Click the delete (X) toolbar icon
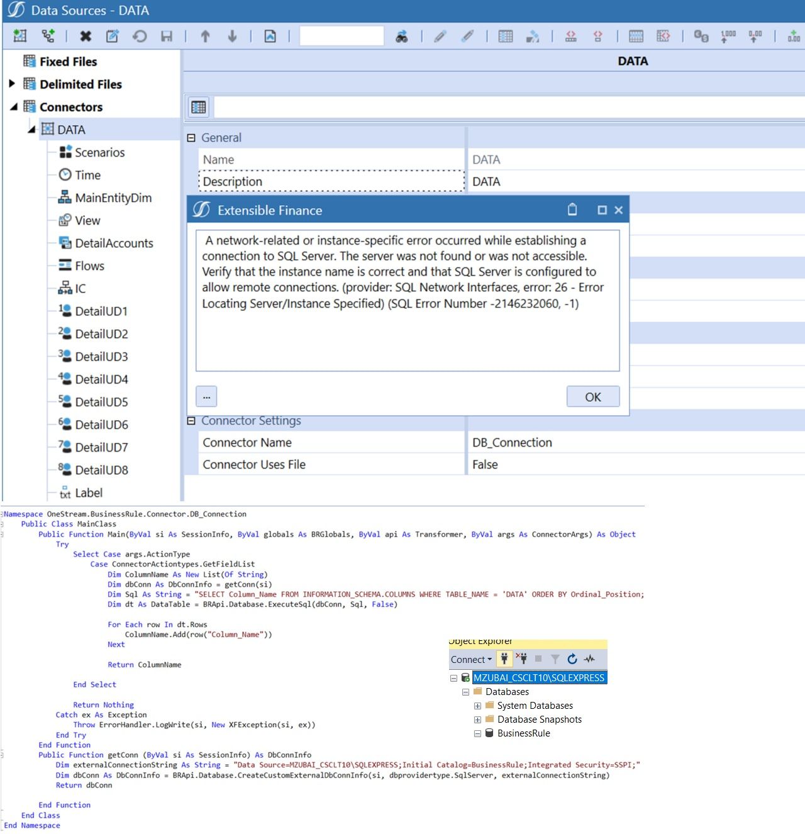 [86, 36]
